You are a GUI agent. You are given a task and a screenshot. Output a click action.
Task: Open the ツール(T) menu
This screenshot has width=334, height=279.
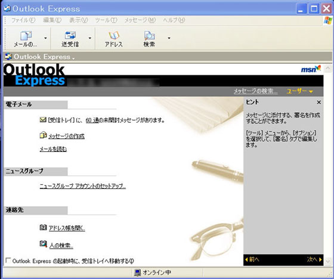click(x=106, y=20)
